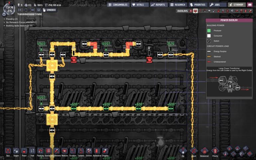Toggle the active Power overlay icon
The width and height of the screenshot is (256, 160).
point(195,11)
